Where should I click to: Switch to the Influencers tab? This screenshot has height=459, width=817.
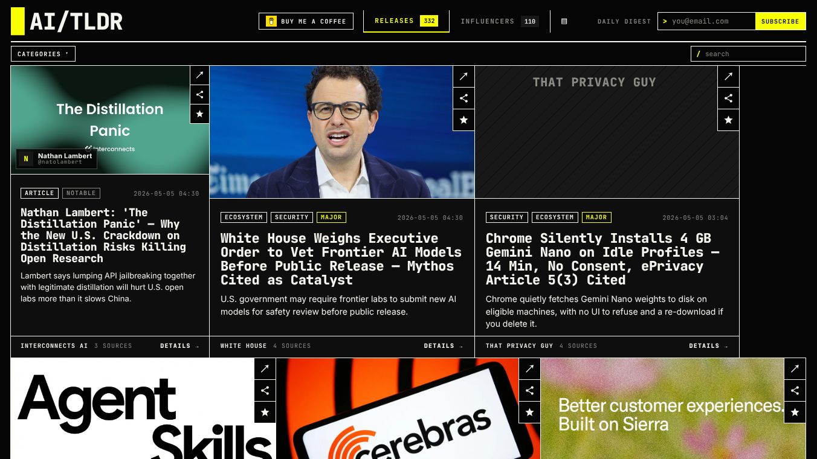(499, 21)
